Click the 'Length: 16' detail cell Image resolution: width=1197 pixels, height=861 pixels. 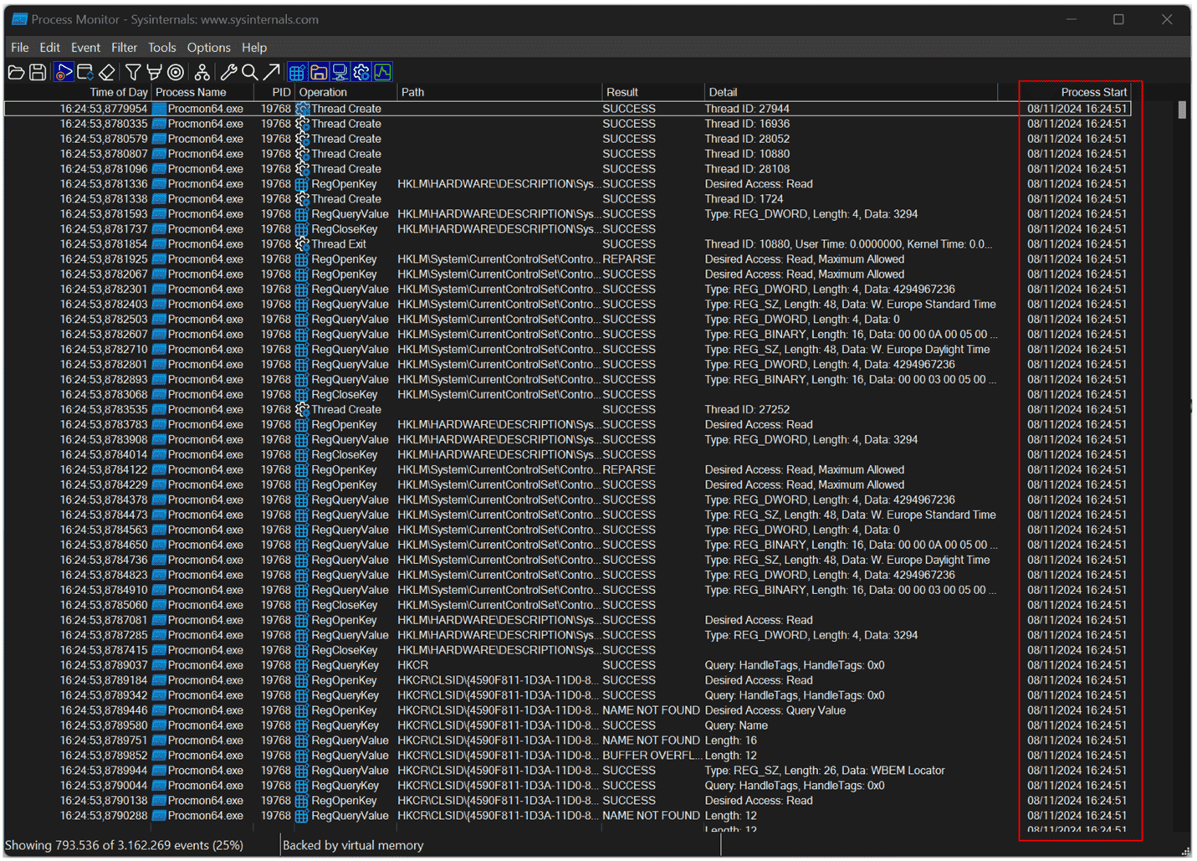(731, 741)
